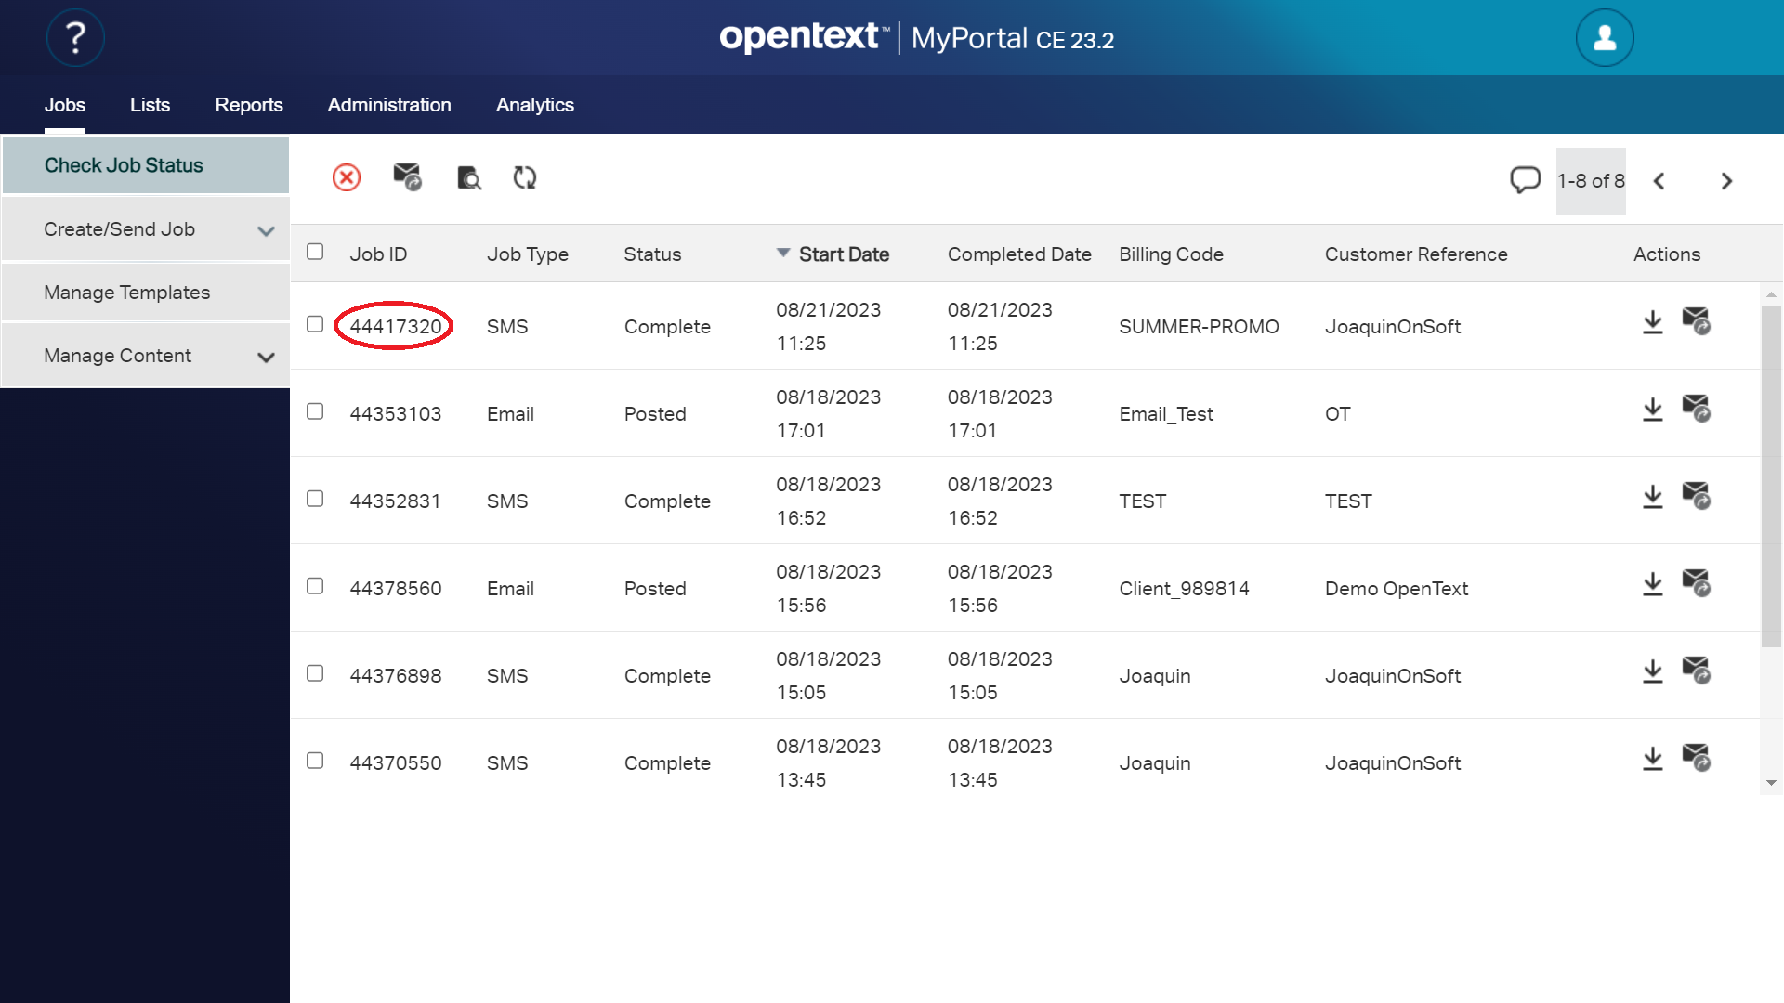
Task: Expand the Manage Content menu
Action: click(145, 355)
